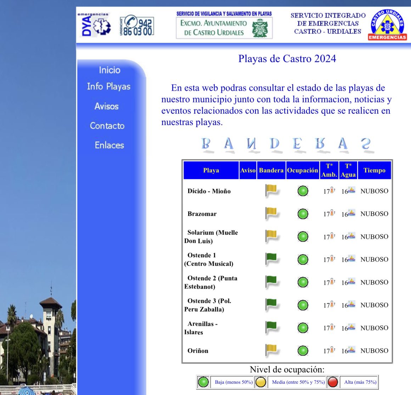Open the Info Playas section
411x395 pixels.
(x=109, y=87)
